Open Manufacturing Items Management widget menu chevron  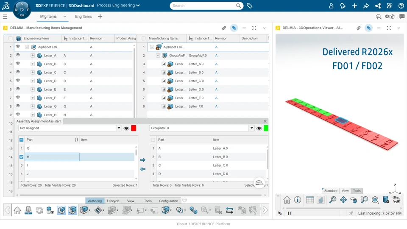click(x=264, y=28)
